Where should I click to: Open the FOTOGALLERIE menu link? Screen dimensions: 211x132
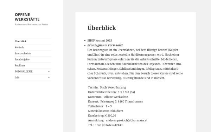click(x=24, y=71)
